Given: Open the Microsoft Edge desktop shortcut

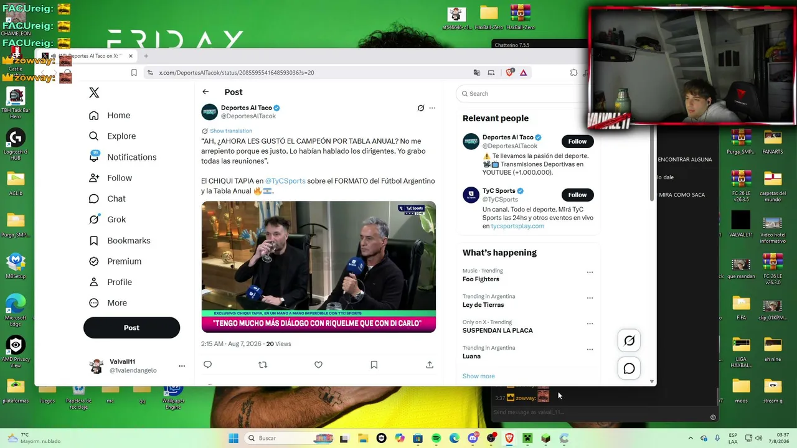Looking at the screenshot, I should 16,309.
